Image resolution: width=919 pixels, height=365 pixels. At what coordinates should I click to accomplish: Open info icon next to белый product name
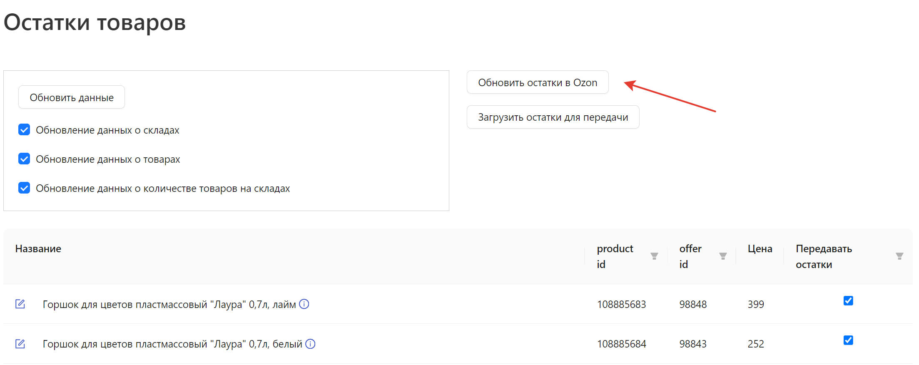pyautogui.click(x=310, y=344)
